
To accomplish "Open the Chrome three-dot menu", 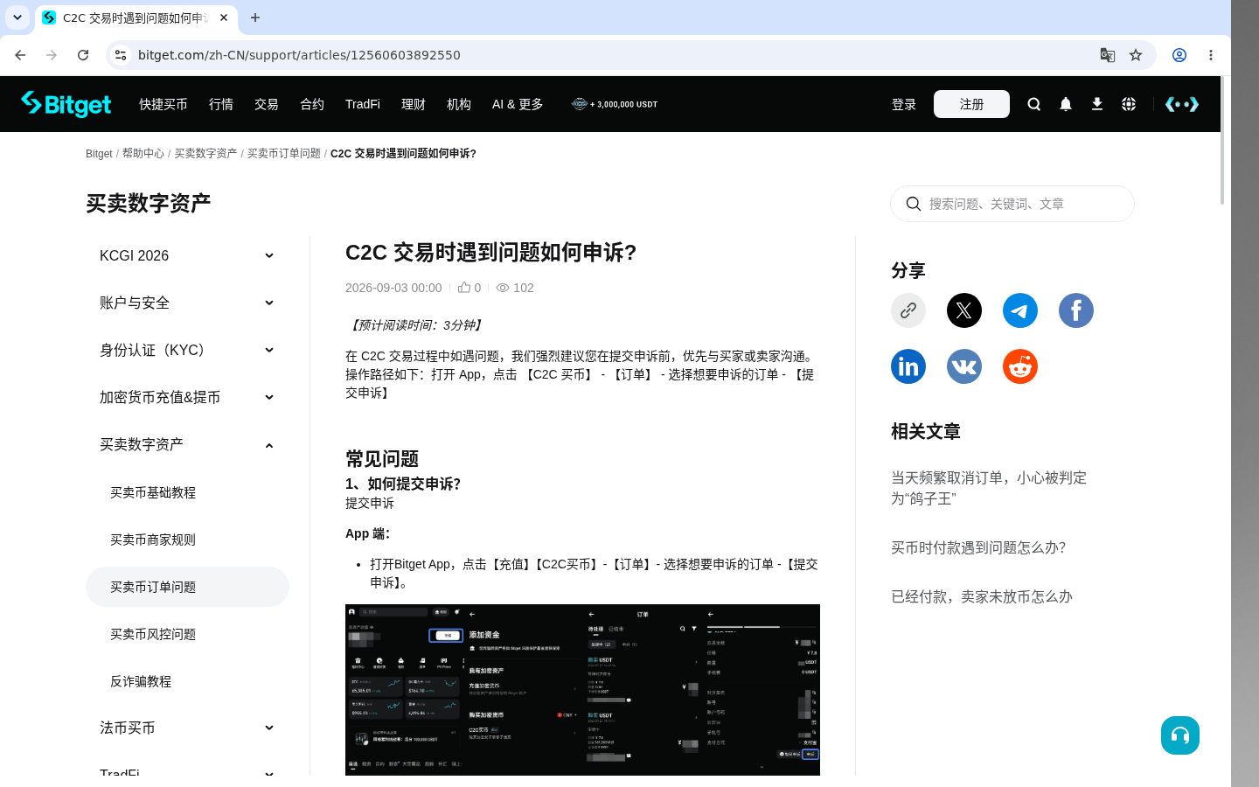I will click(x=1211, y=55).
